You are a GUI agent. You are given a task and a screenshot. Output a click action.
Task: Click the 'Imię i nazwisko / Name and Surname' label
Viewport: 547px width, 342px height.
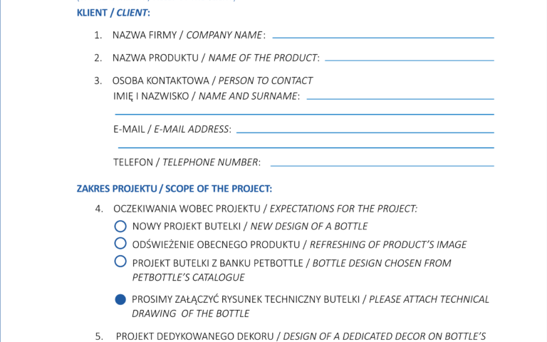[206, 96]
